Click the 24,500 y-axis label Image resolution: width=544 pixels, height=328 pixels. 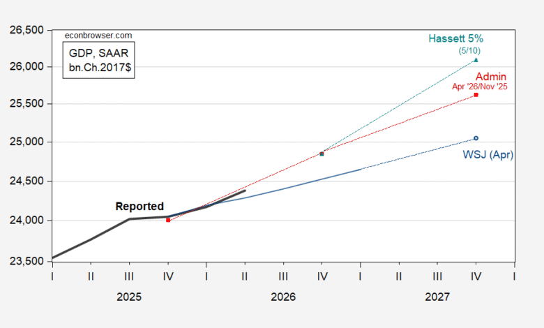(27, 181)
